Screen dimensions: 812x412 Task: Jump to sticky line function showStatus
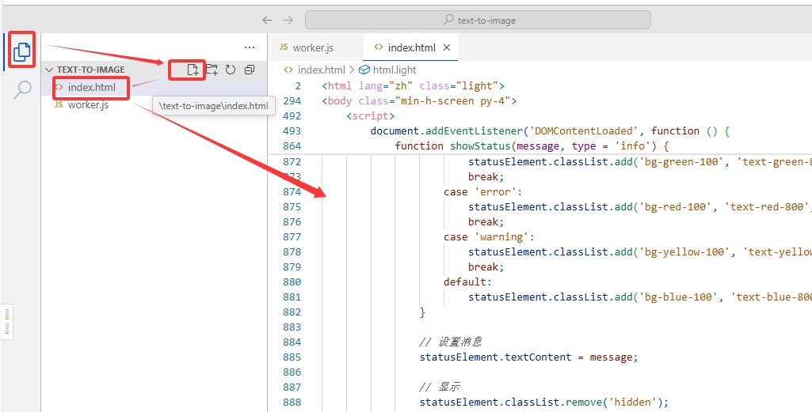pos(532,146)
